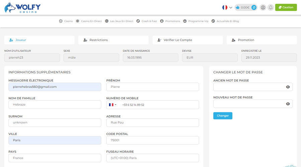The width and height of the screenshot is (301, 167).
Task: Click the Sexe field showing mâle
Action: [91, 57]
